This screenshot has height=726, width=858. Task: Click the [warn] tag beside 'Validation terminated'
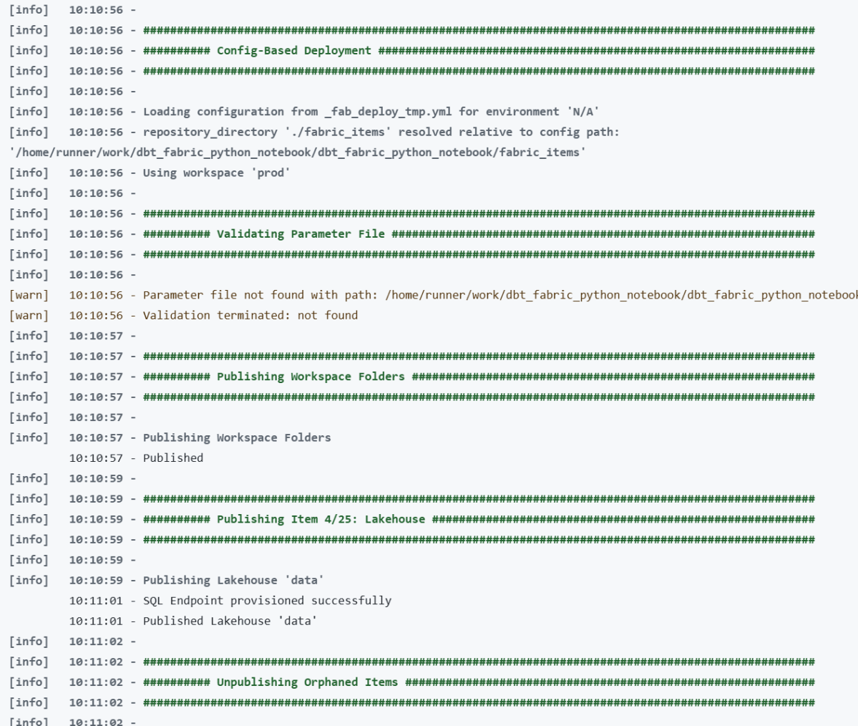29,315
